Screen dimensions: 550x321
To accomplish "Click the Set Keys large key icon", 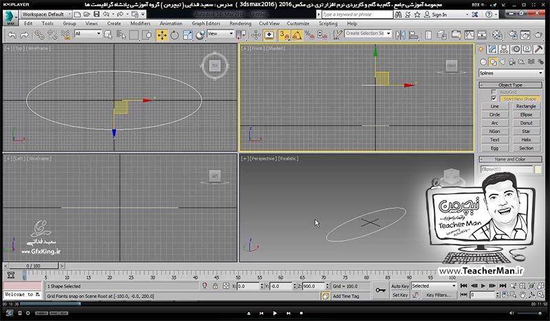I will pyautogui.click(x=380, y=291).
